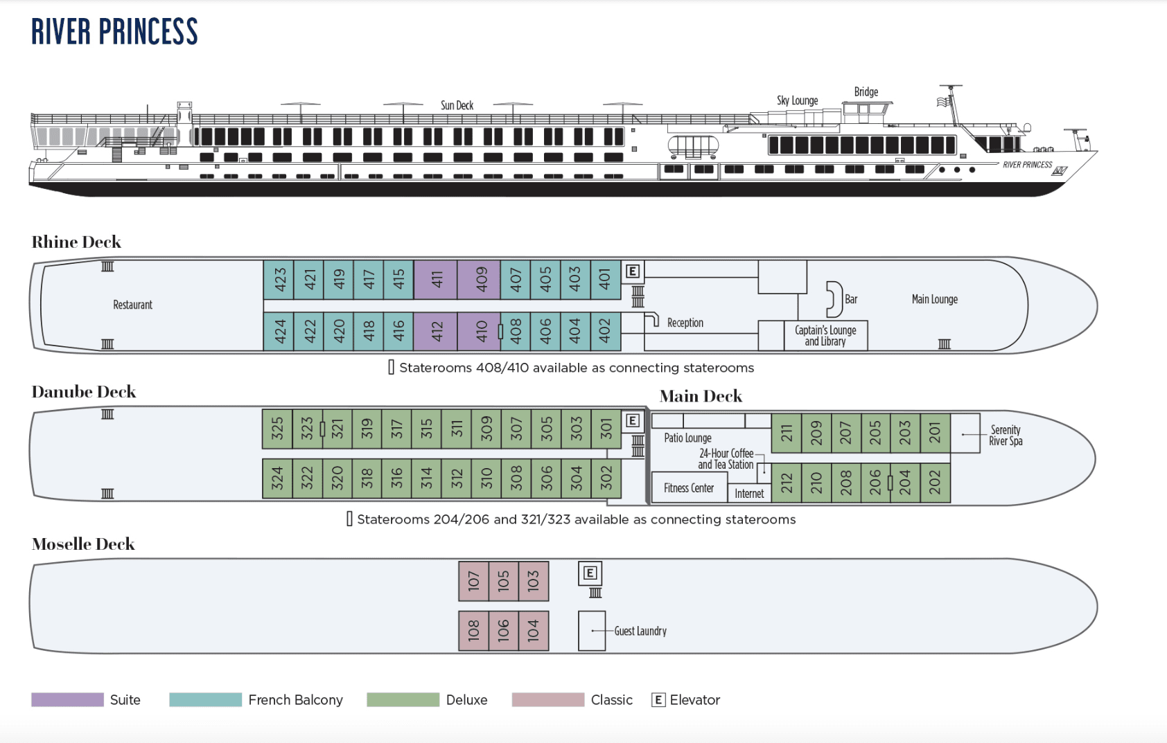Viewport: 1167px width, 743px height.
Task: Select Main Deck stateroom 207
Action: [846, 433]
